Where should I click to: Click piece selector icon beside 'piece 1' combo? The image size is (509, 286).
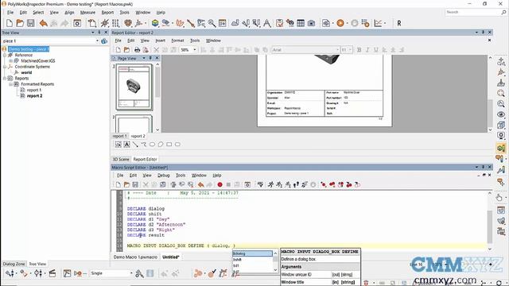coord(104,41)
